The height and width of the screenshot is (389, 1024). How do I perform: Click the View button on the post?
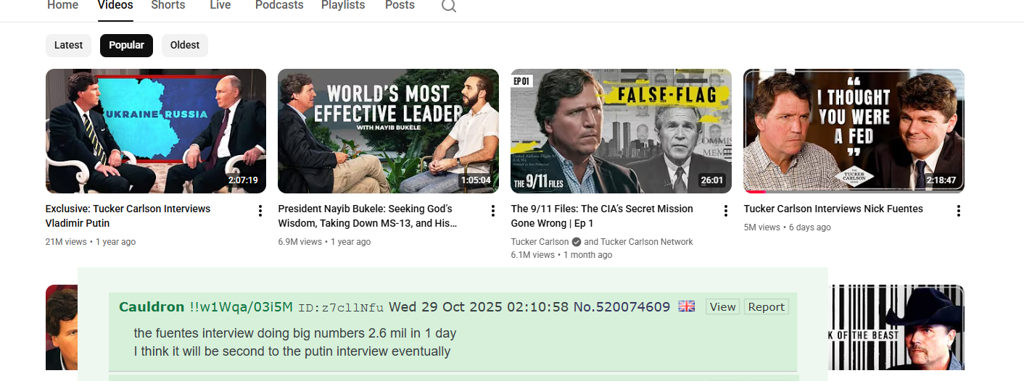(x=723, y=306)
